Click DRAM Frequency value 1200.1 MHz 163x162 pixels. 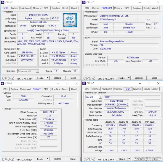pos(48,112)
